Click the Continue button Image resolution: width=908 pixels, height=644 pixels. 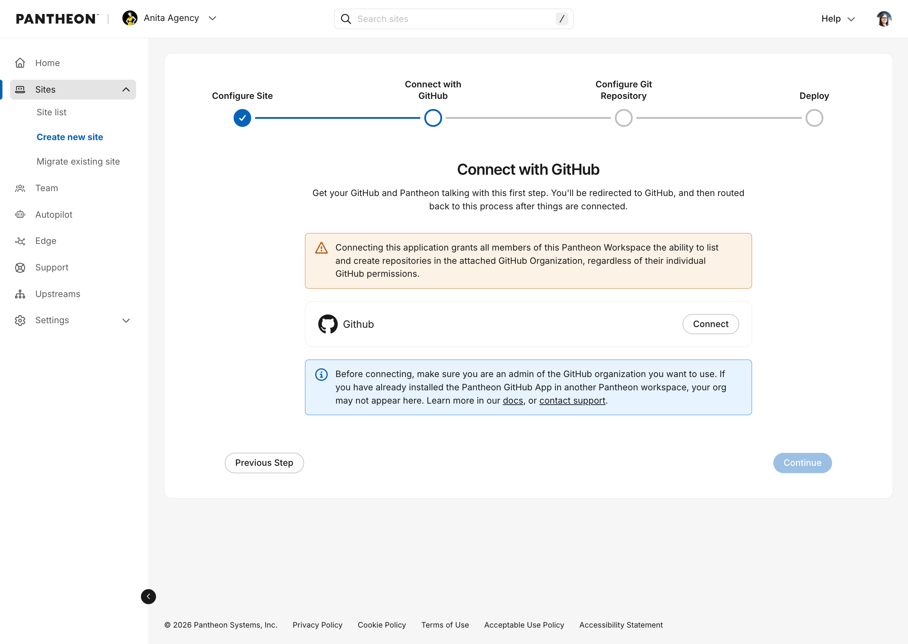tap(802, 463)
